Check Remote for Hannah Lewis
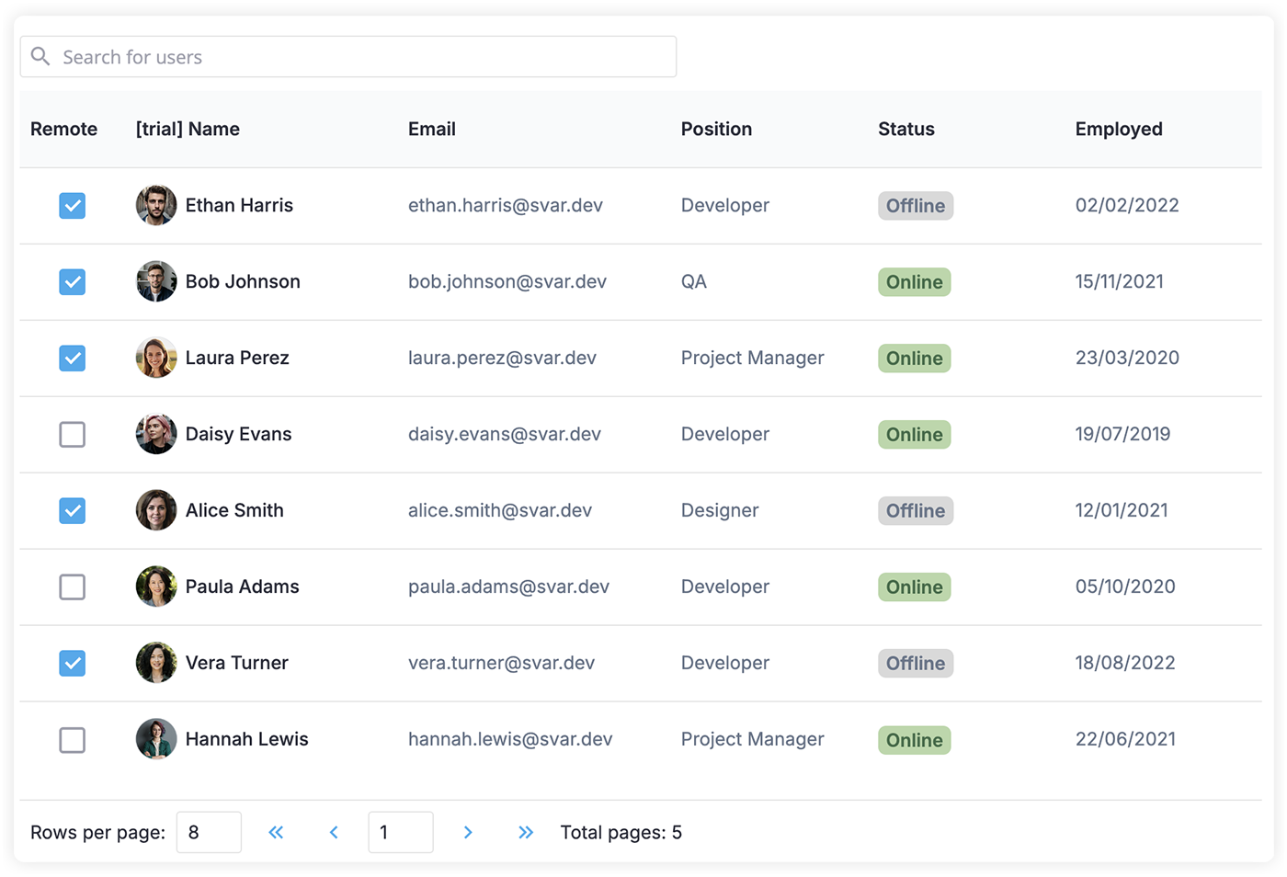1287x877 pixels. pos(73,739)
